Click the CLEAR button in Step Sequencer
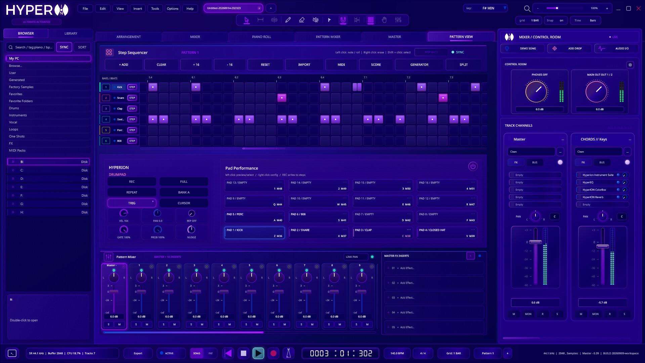Image resolution: width=645 pixels, height=363 pixels. coord(161,65)
